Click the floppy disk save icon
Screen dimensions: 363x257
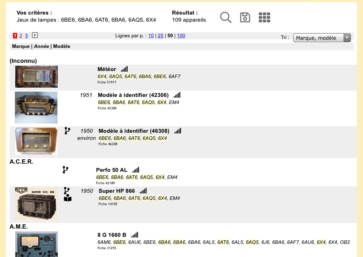click(x=245, y=17)
